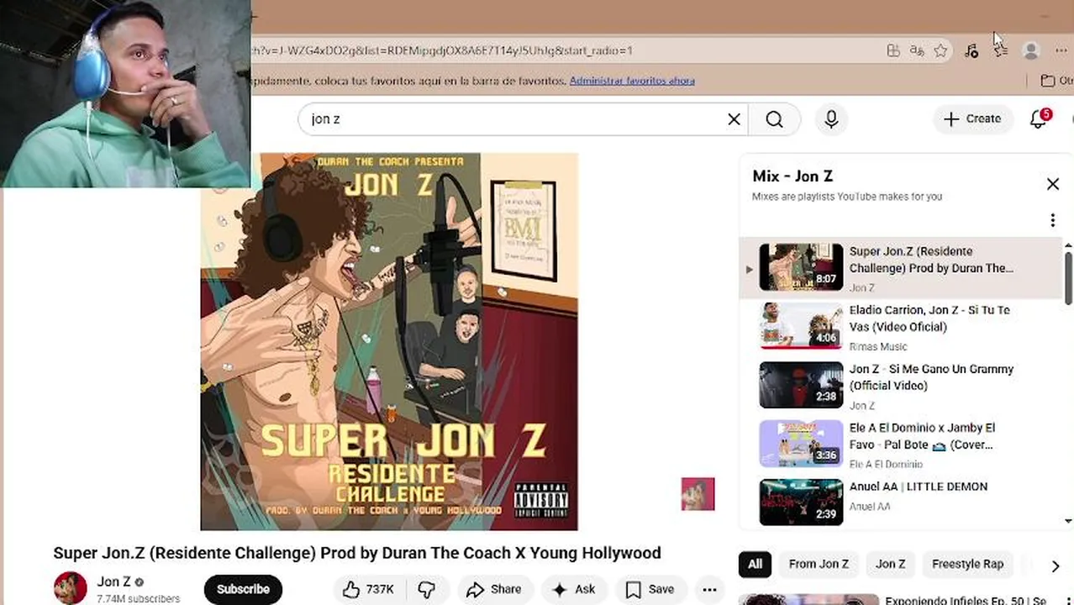Start voice search with microphone icon

(831, 119)
